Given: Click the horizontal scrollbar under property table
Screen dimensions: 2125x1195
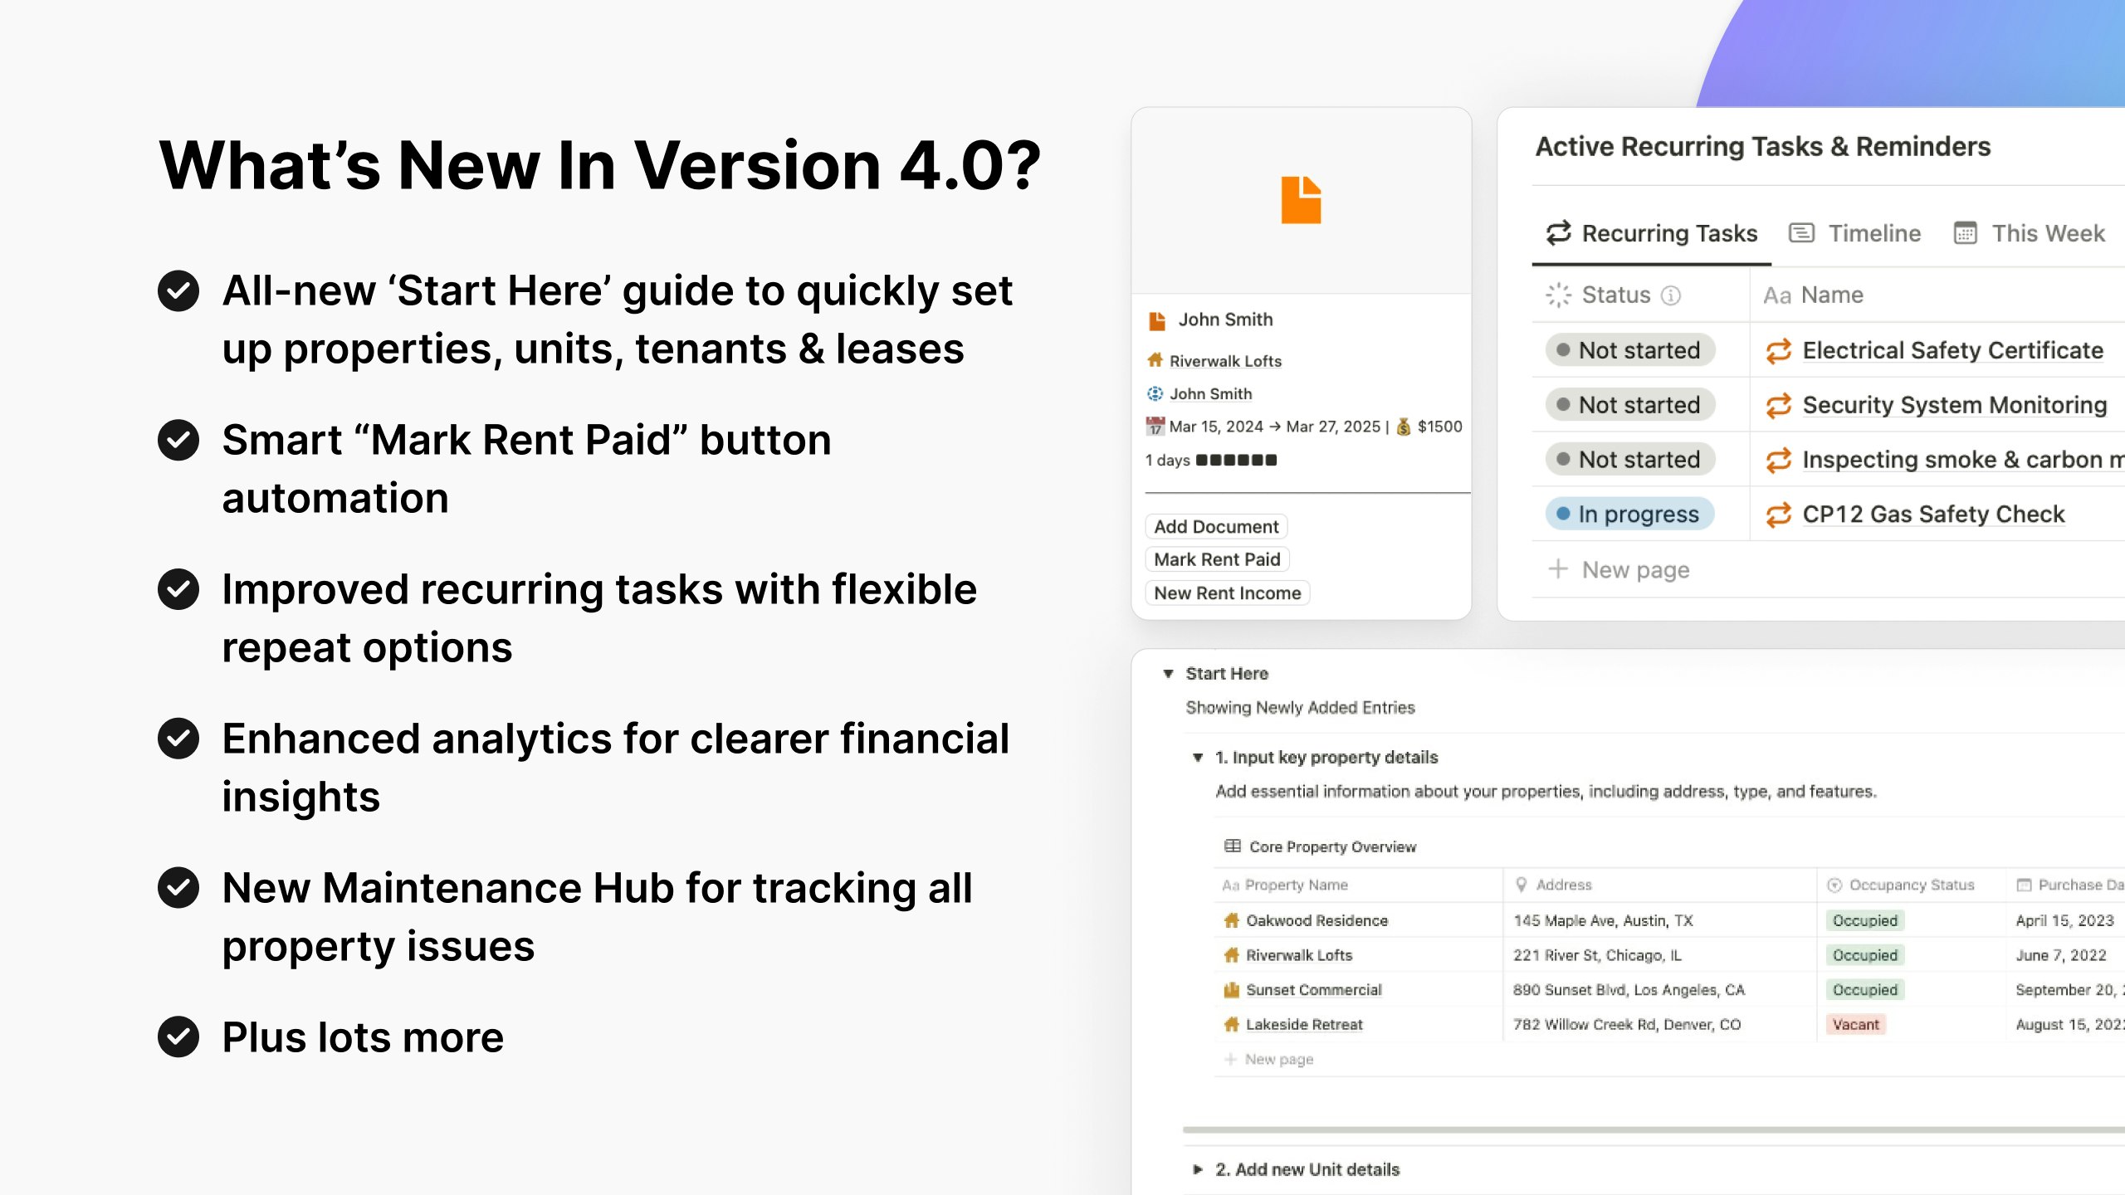Looking at the screenshot, I should [1654, 1130].
